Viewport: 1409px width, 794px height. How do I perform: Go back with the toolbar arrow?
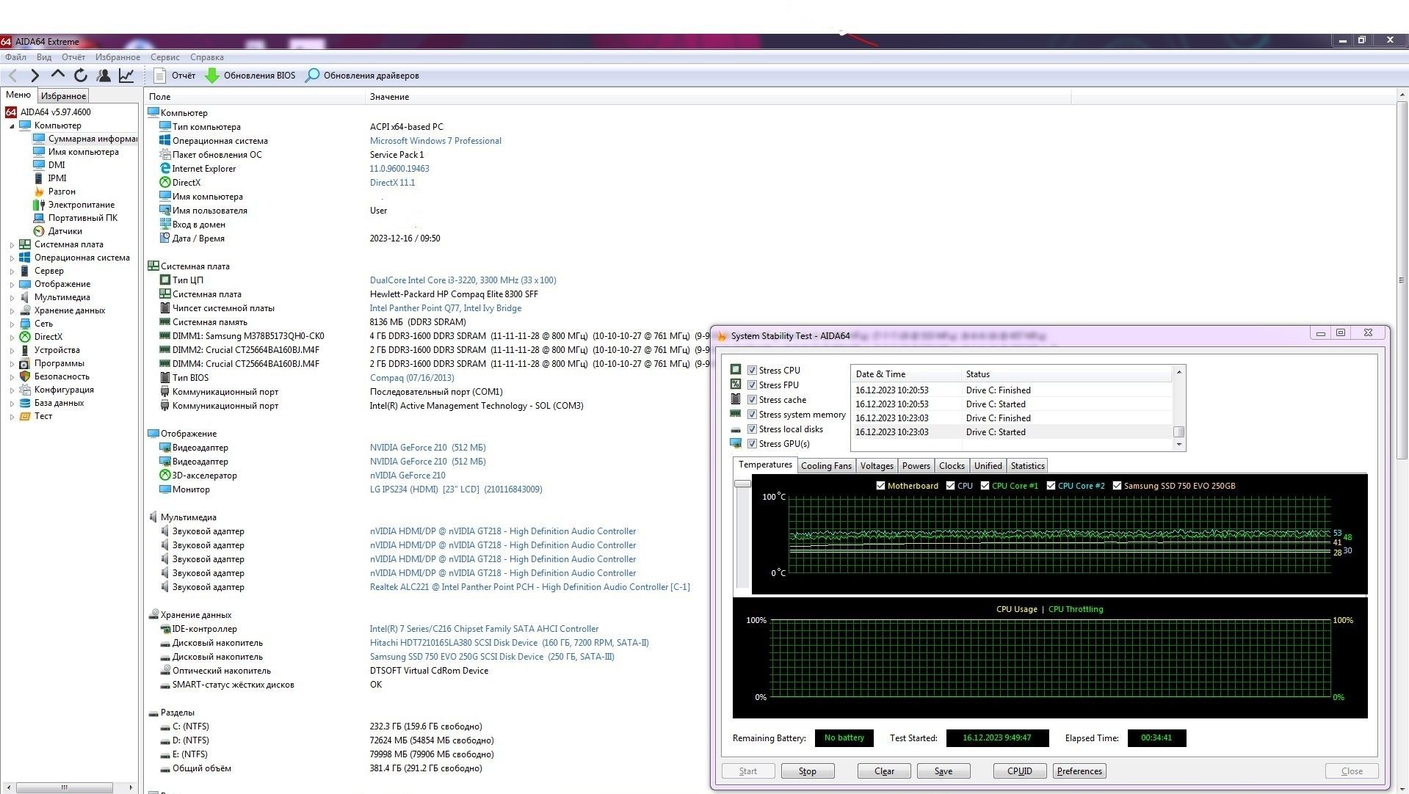[x=12, y=75]
